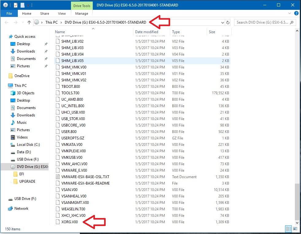Sort by the Size column header
This screenshot has height=234, width=301.
[212, 32]
